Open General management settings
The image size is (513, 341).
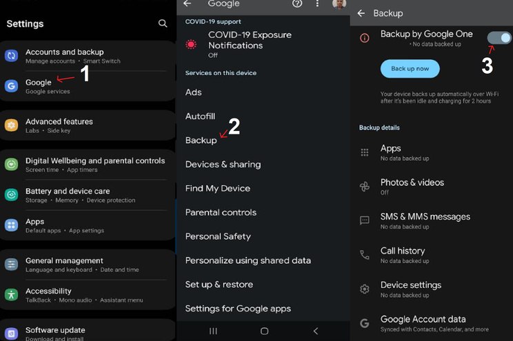coord(88,265)
